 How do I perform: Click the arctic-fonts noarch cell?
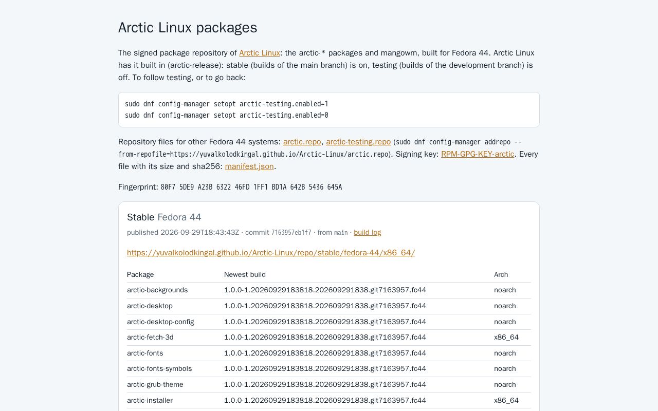pos(505,353)
